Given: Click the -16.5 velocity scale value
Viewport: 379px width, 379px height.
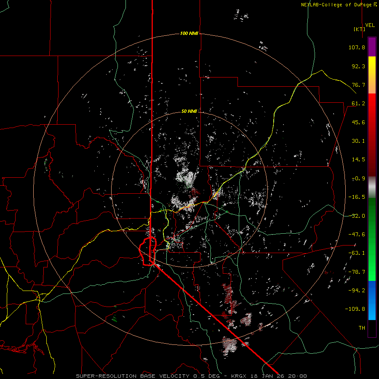Looking at the screenshot, I should (357, 197).
